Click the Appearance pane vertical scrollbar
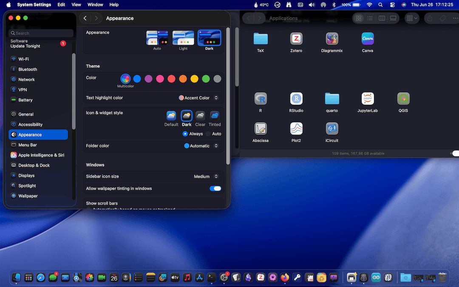The height and width of the screenshot is (287, 459). [228, 96]
